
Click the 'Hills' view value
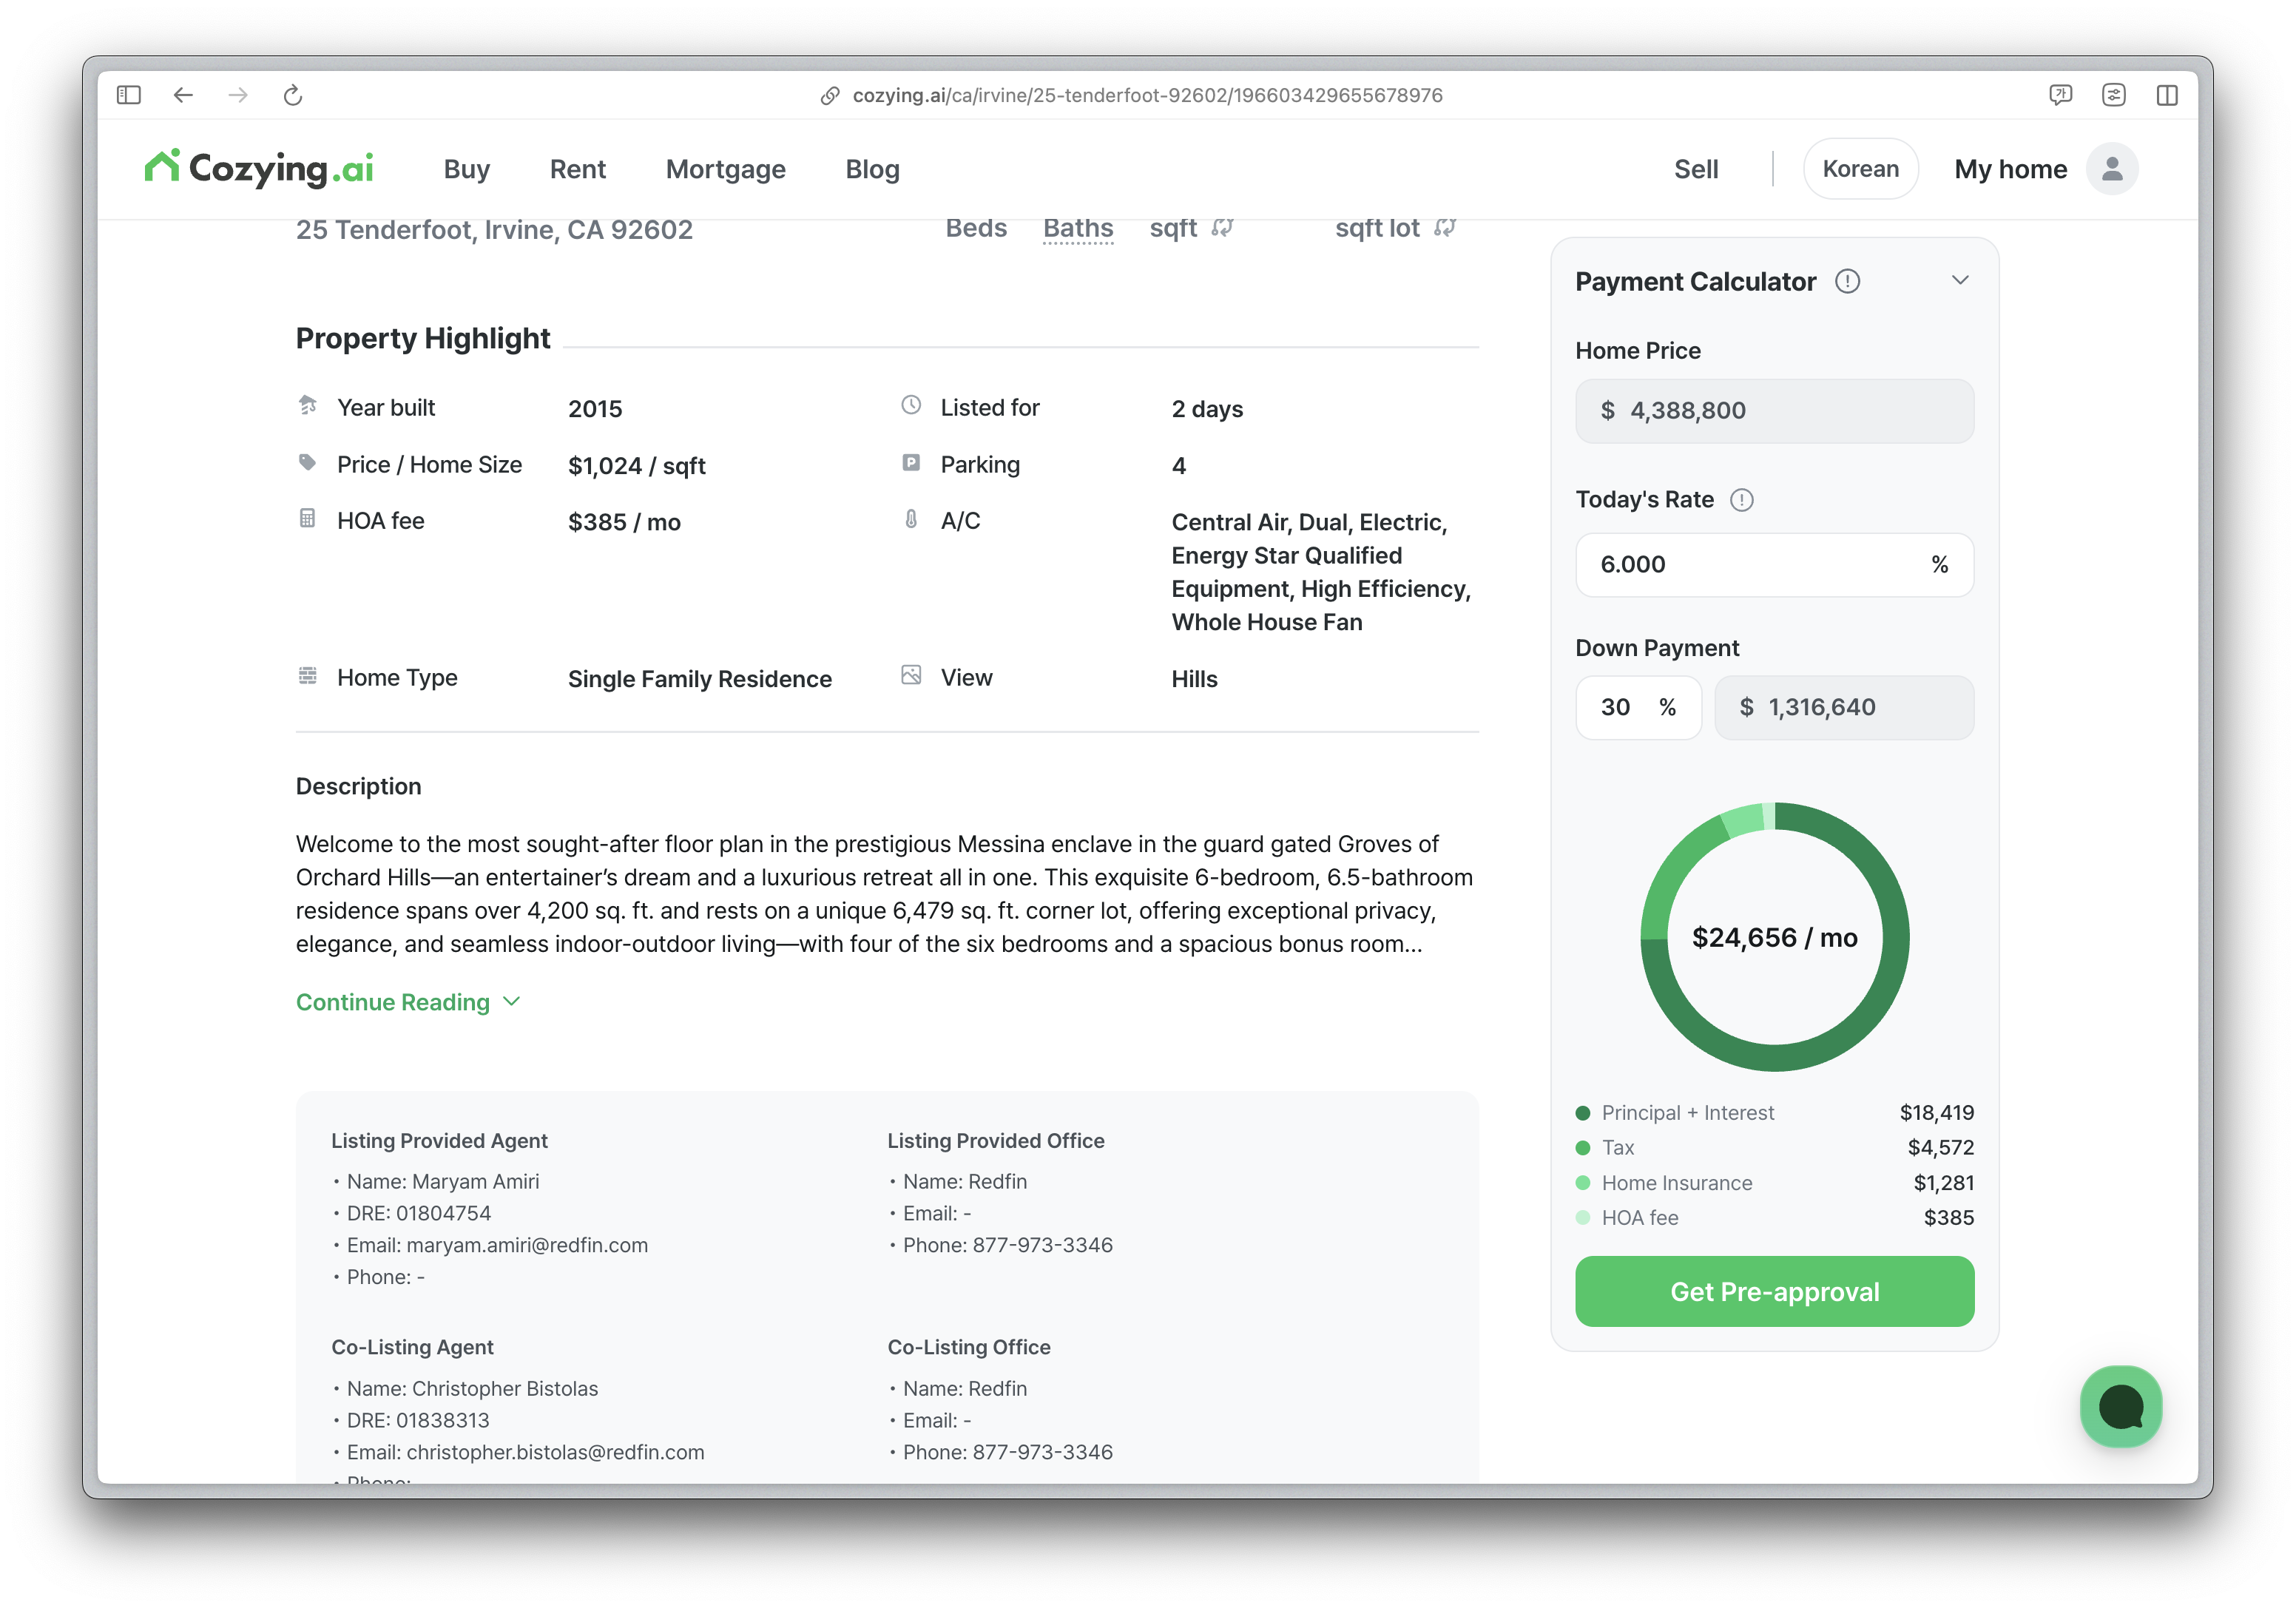(1194, 679)
